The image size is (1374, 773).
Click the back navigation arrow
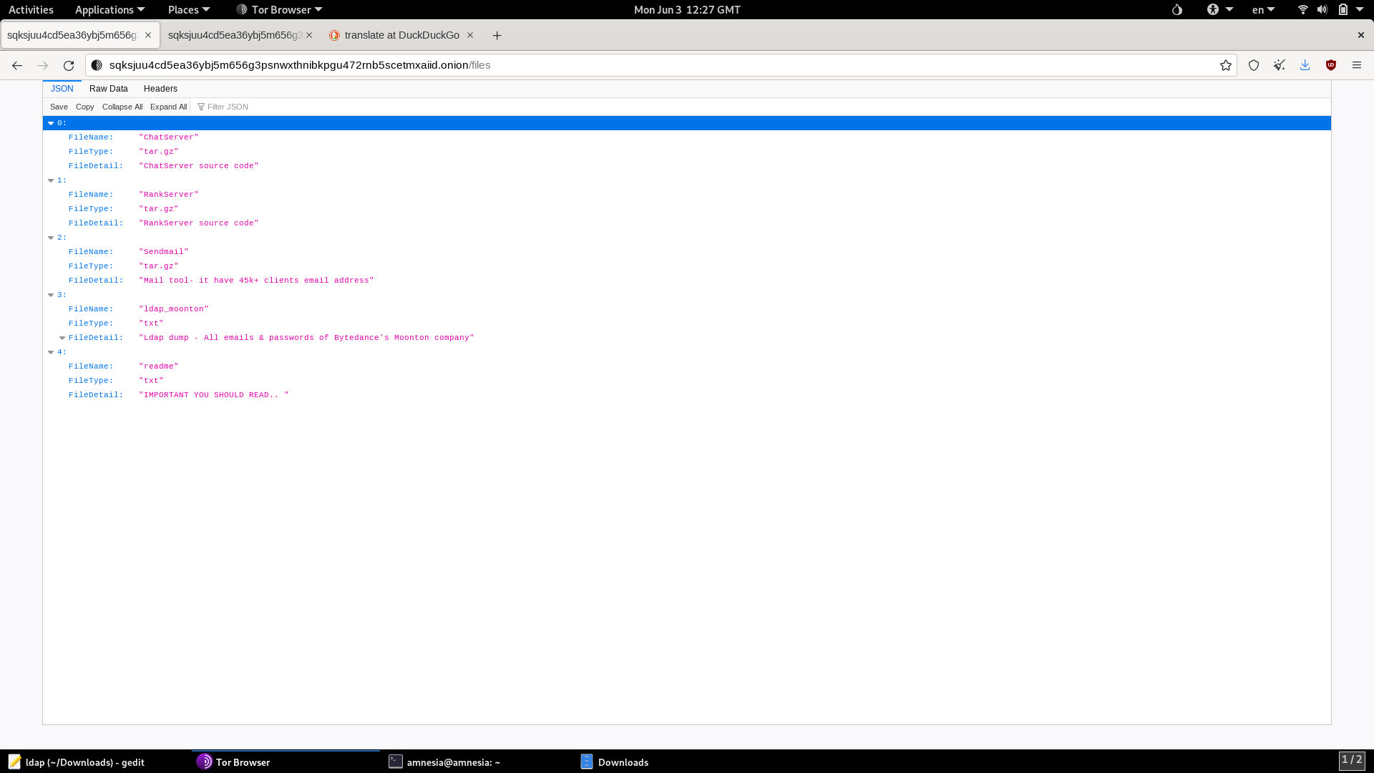pyautogui.click(x=17, y=65)
